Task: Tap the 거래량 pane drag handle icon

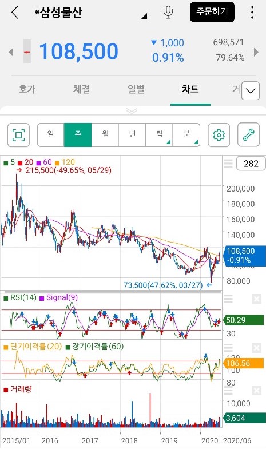Action: tap(228, 390)
